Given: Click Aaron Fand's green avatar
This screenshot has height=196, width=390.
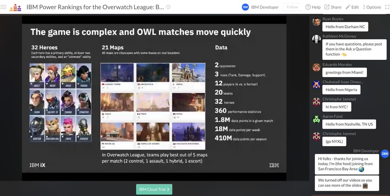Looking at the screenshot, I should 316,119.
